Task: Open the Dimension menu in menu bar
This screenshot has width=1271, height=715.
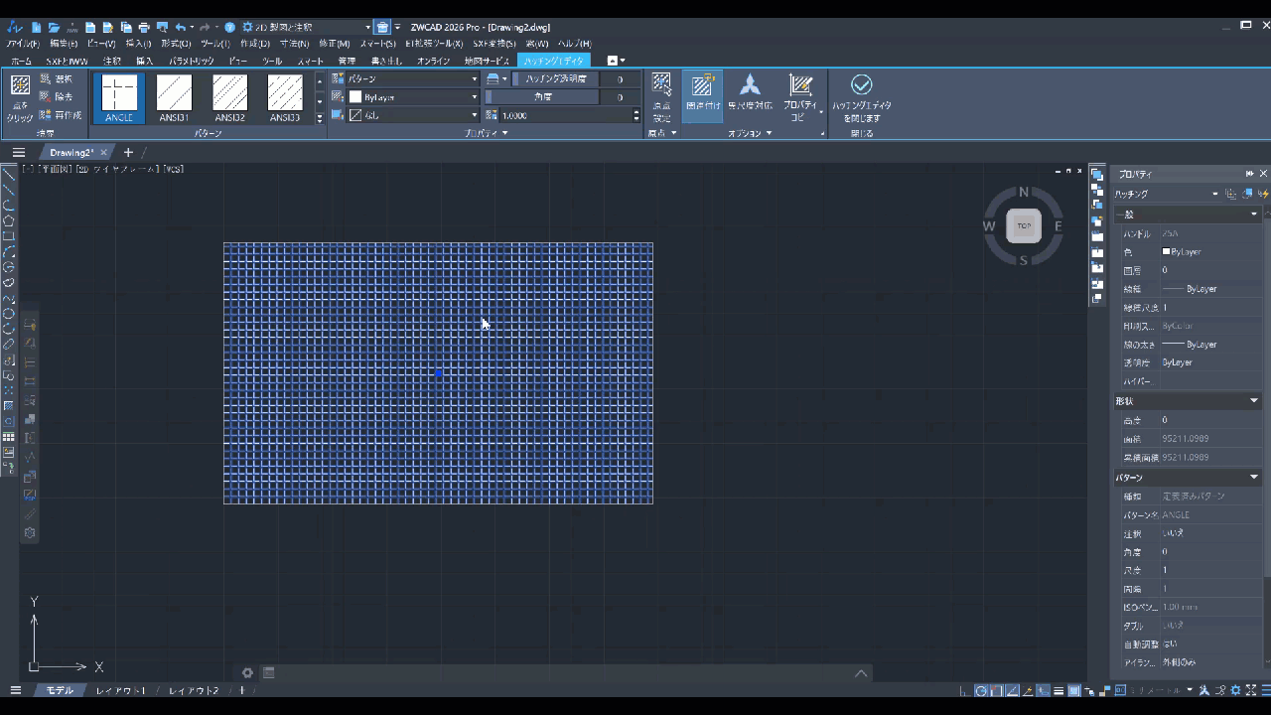Action: click(x=293, y=44)
